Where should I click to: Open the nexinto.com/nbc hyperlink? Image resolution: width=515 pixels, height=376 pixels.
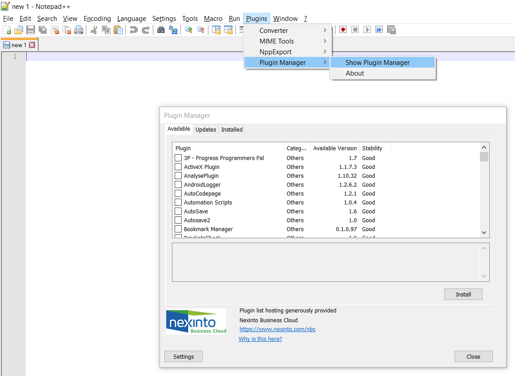pos(277,329)
